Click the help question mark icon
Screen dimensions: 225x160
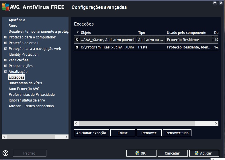5,153
